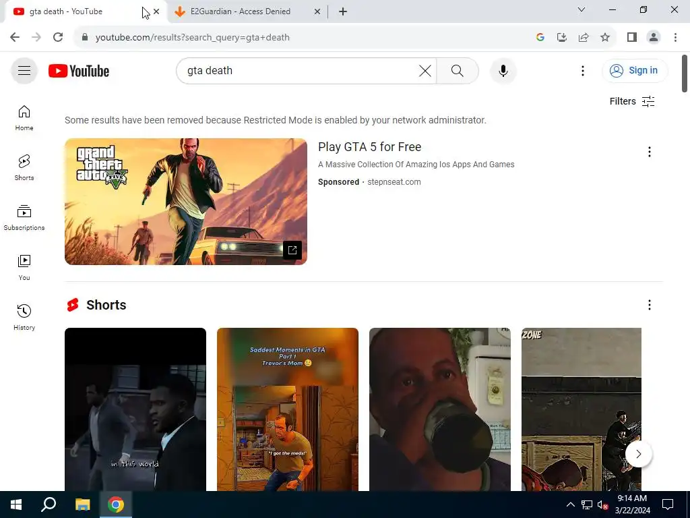This screenshot has width=690, height=518.
Task: Open the Windows Start menu
Action: point(16,505)
